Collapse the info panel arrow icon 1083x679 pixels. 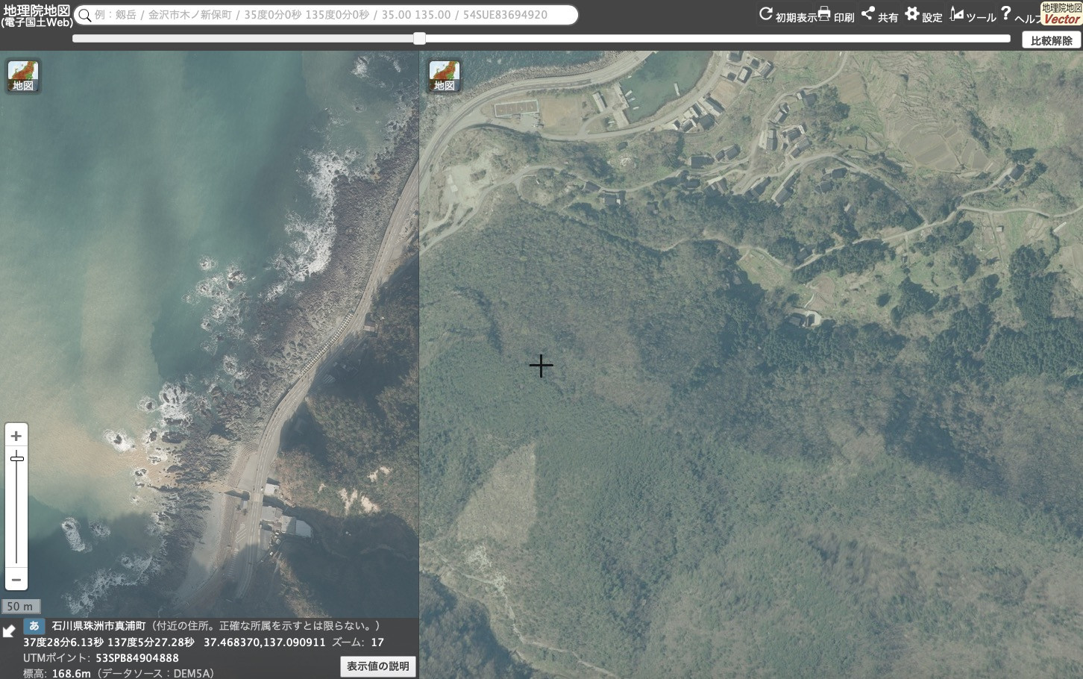coord(9,631)
